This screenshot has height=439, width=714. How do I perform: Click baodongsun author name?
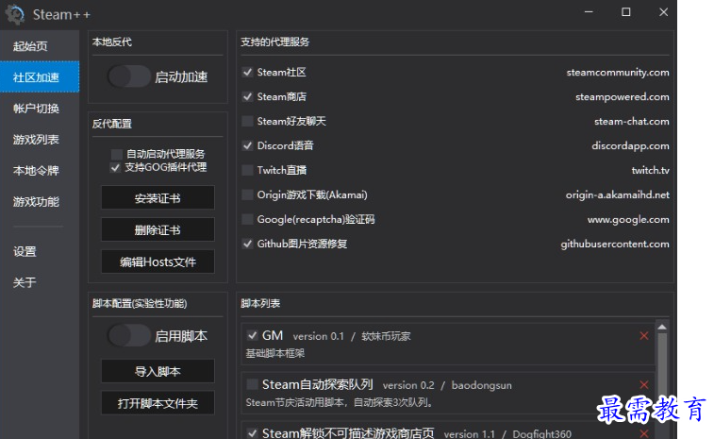pyautogui.click(x=481, y=386)
